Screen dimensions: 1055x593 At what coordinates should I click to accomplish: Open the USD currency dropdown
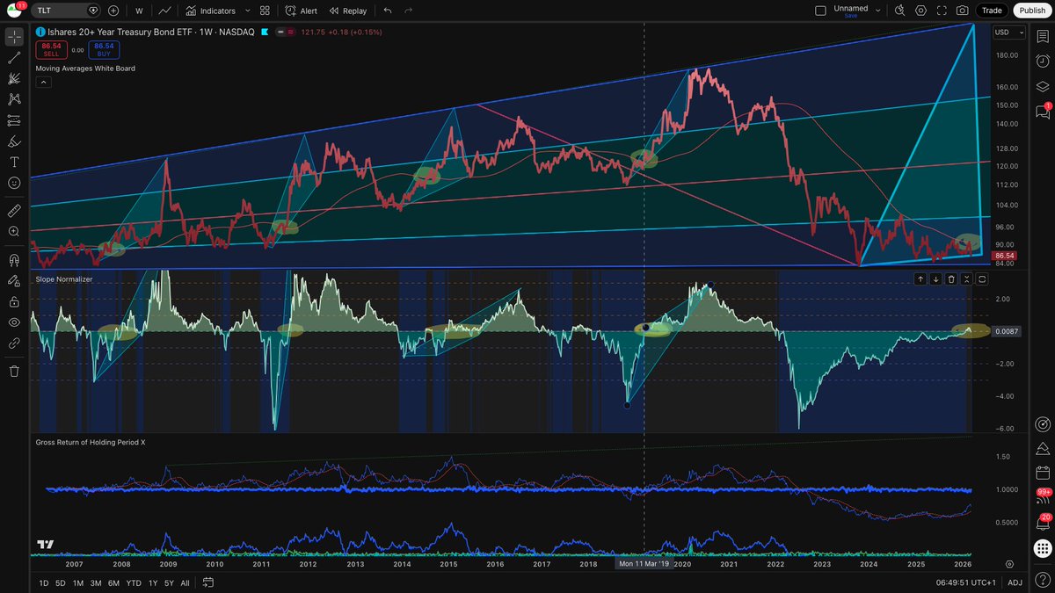pos(1008,33)
